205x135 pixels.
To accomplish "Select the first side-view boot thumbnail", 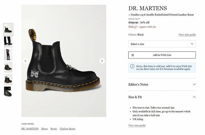I will point(8,29).
